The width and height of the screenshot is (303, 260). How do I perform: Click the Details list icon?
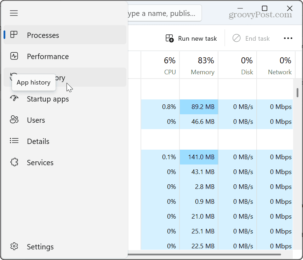pos(14,141)
